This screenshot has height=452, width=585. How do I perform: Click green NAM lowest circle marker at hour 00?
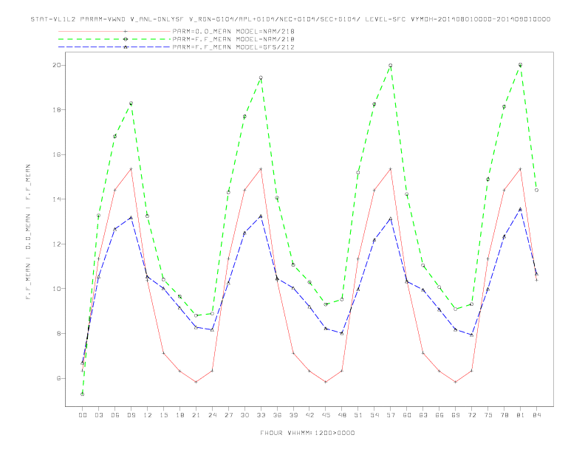83,394
